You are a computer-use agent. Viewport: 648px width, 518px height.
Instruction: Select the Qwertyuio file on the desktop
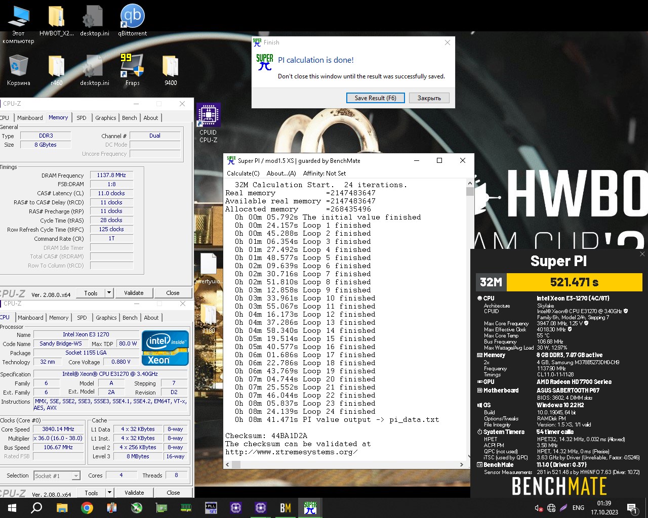coord(208,269)
